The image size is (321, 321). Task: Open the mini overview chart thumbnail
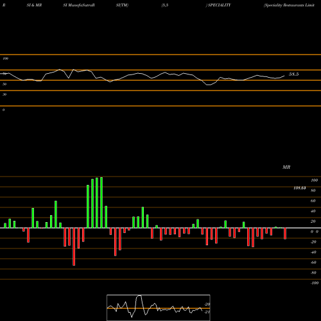[159, 308]
